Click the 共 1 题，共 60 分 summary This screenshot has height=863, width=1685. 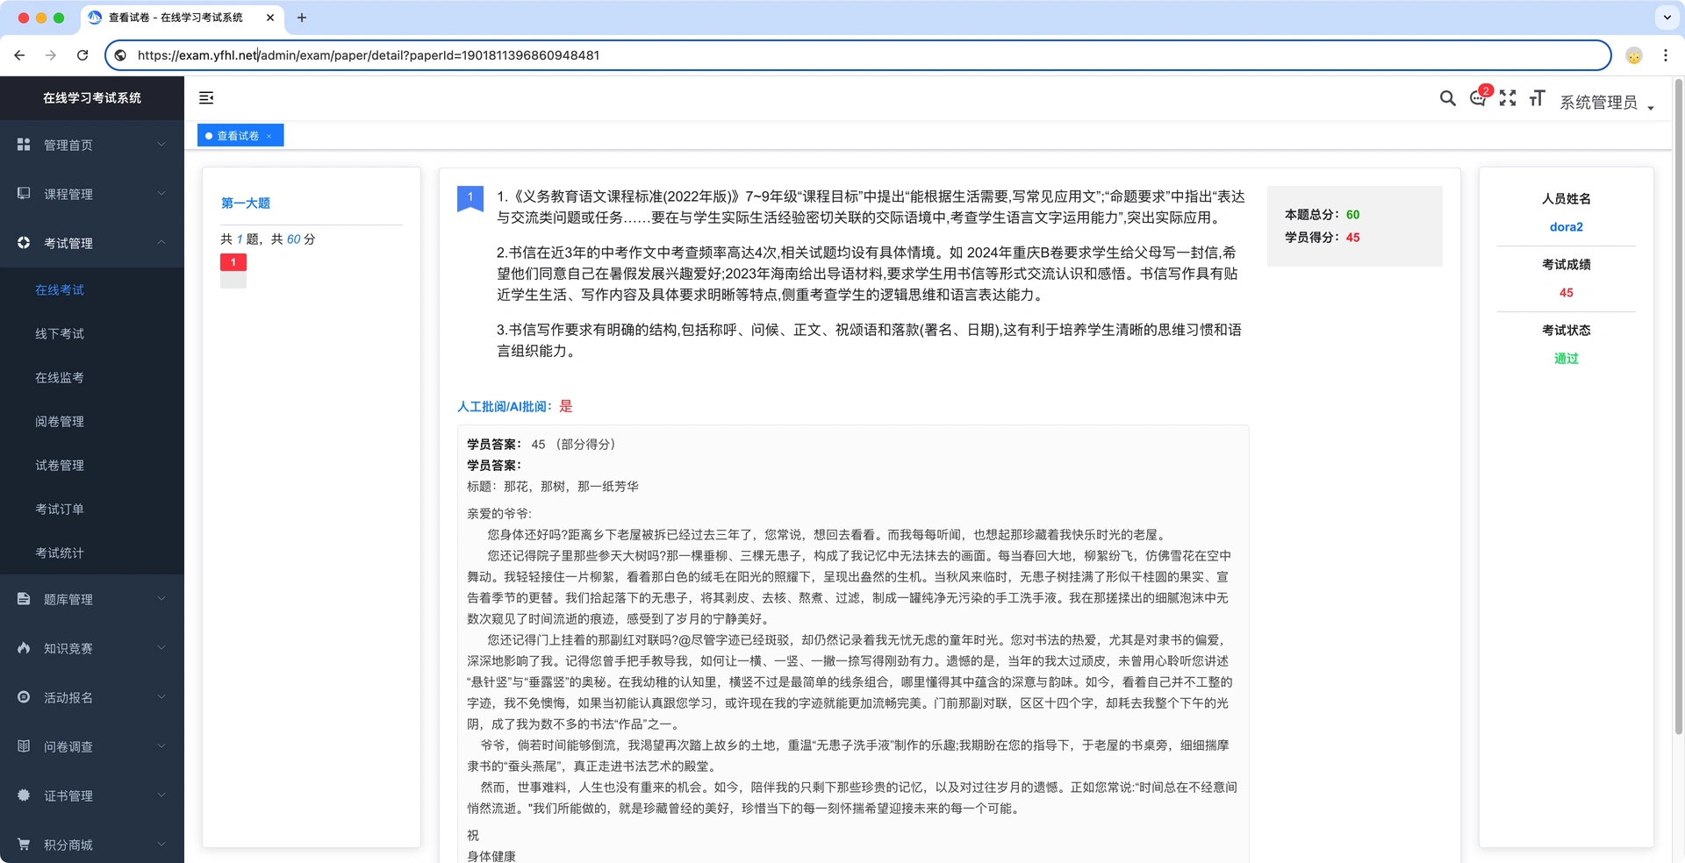pyautogui.click(x=268, y=239)
